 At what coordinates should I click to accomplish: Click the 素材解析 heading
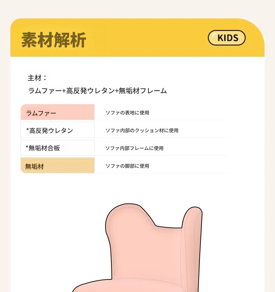coord(54,40)
